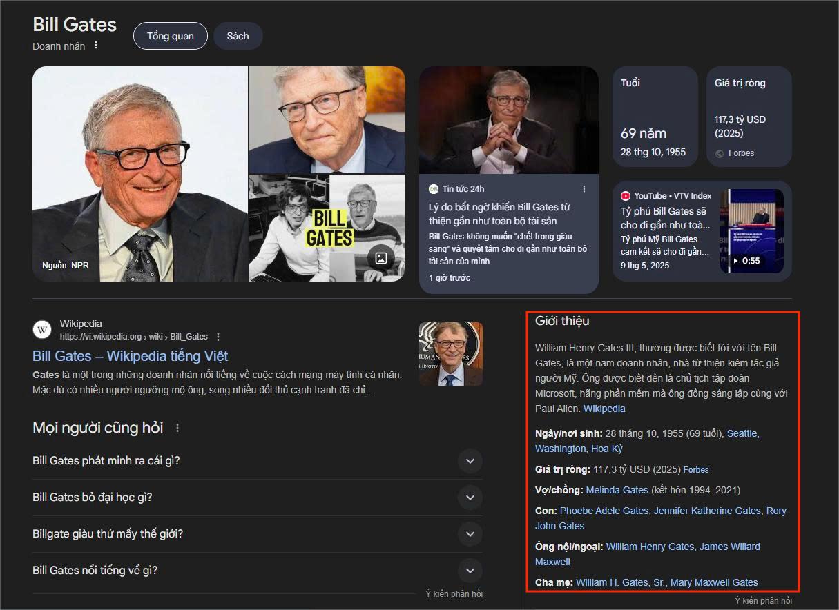This screenshot has width=839, height=610.
Task: Click the globe icon next to Forbes
Action: click(720, 153)
